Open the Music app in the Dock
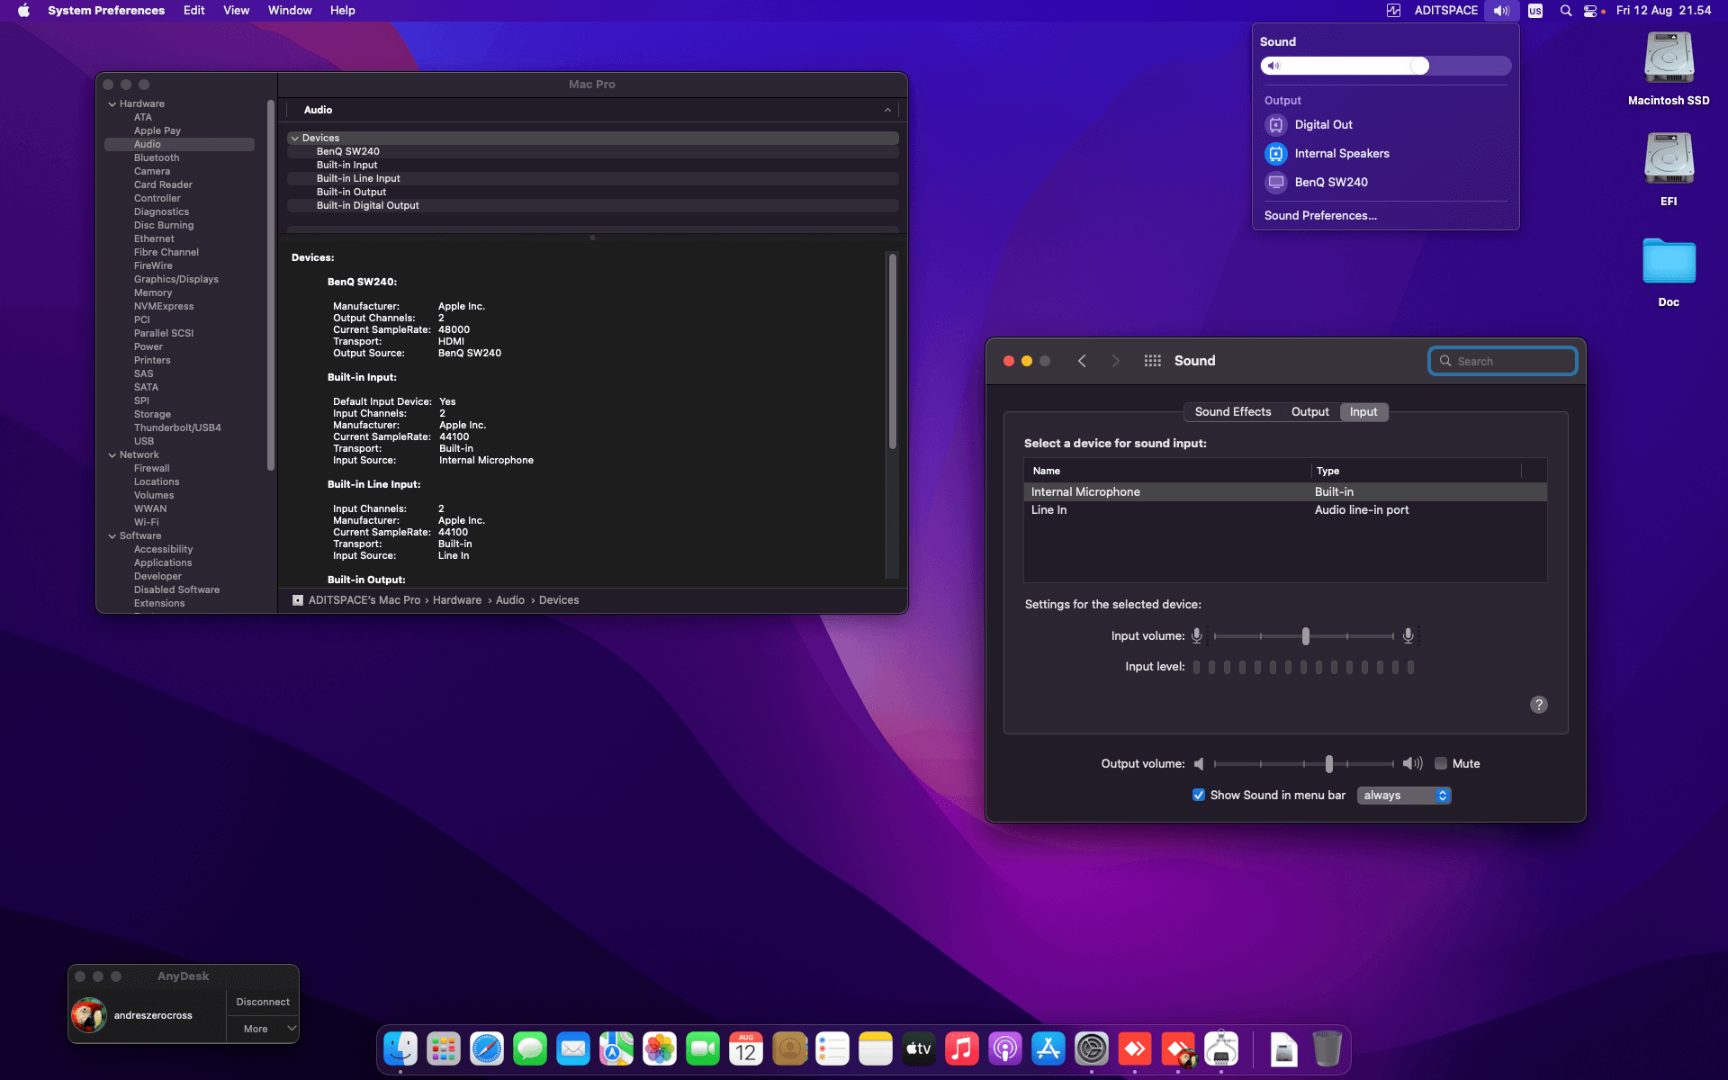 pos(961,1048)
